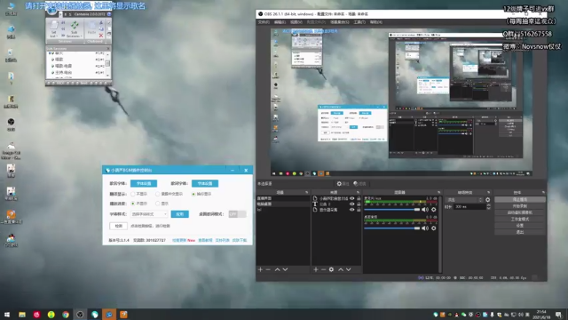The image size is (568, 320).
Task: Move selected source up with arrow icon
Action: [341, 269]
